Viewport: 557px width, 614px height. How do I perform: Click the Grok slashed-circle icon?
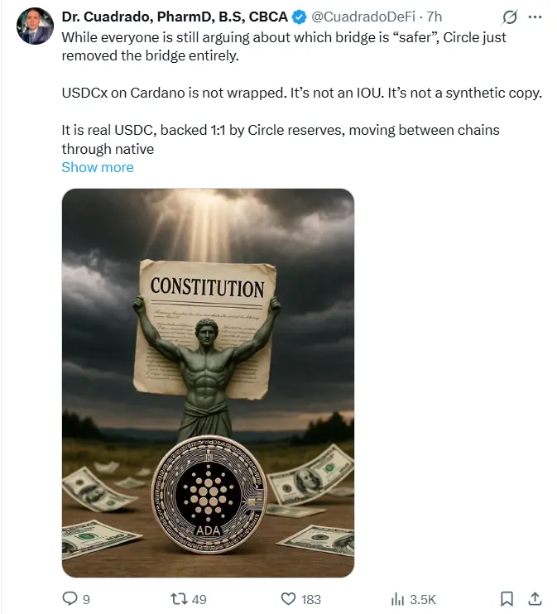(x=510, y=17)
